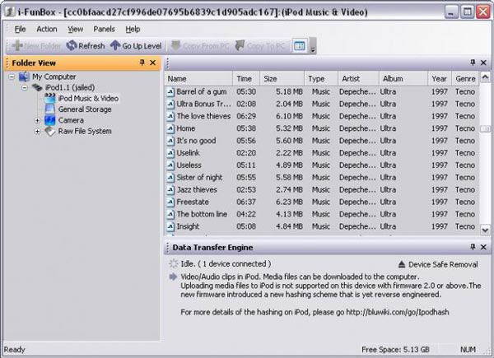Toggle the view layout icon in toolbar
Image resolution: width=494 pixels, height=358 pixels.
click(x=300, y=46)
